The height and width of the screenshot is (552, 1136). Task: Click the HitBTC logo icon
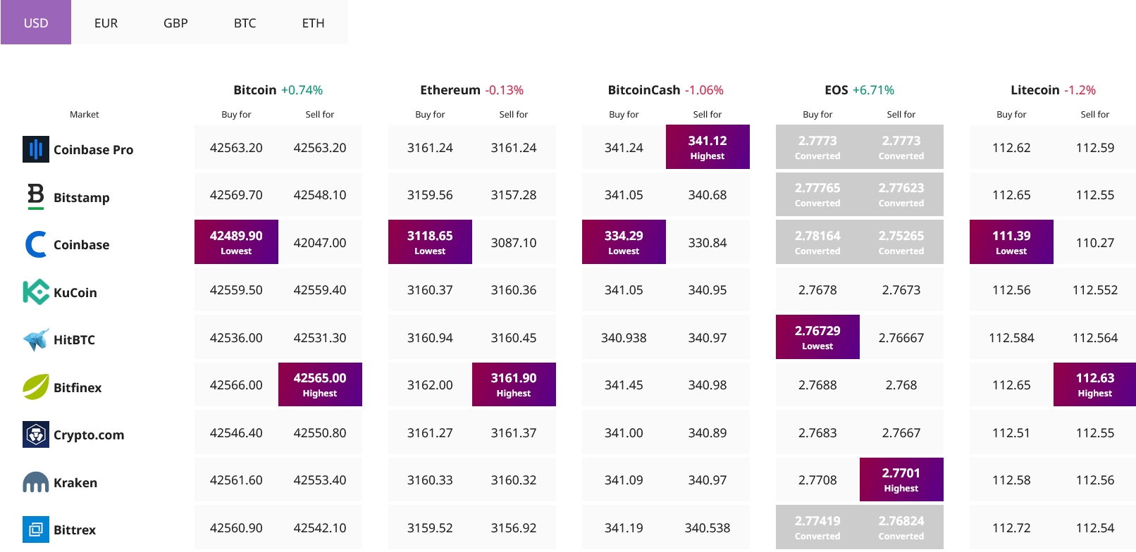click(x=36, y=339)
